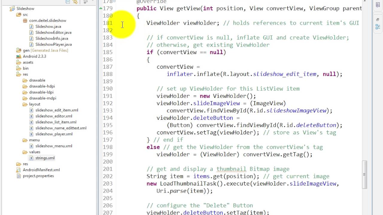The image size is (383, 215).
Task: Open Slideshow.java in the tree
Action: coord(48,27)
